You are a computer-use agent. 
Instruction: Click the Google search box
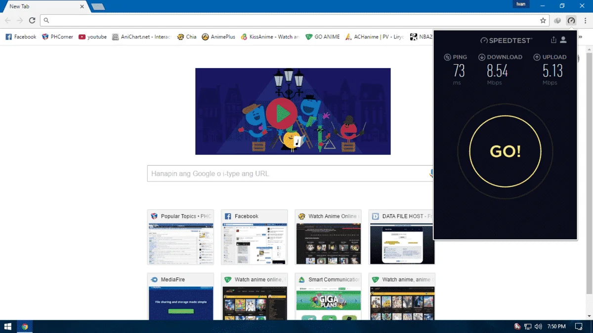289,174
